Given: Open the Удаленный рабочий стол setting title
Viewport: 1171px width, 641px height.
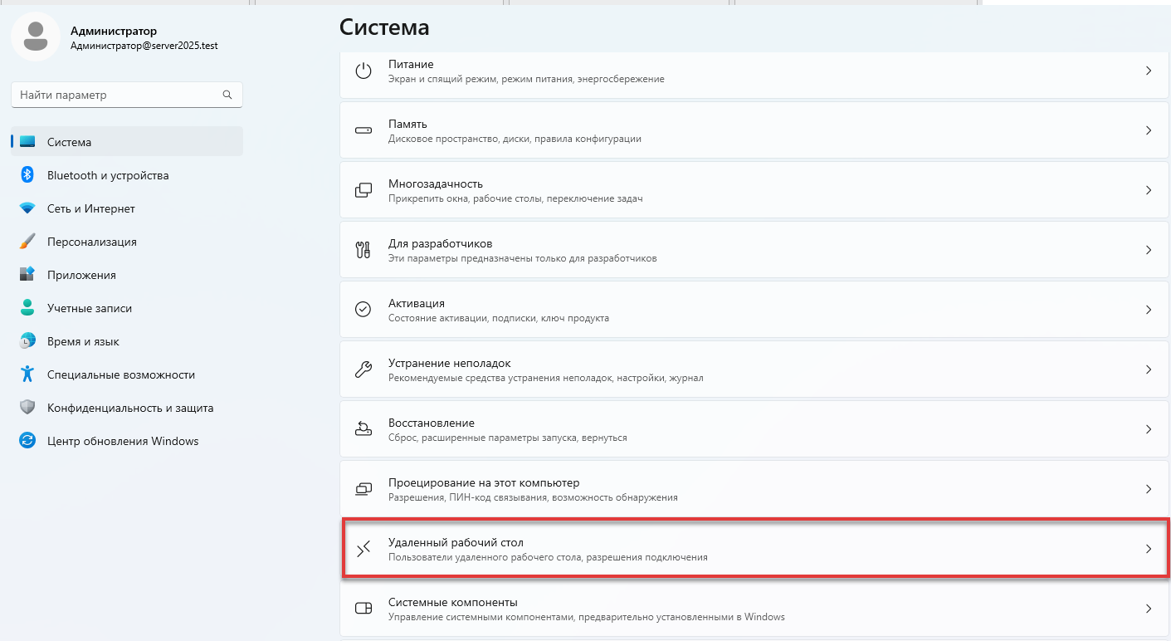Looking at the screenshot, I should tap(456, 542).
